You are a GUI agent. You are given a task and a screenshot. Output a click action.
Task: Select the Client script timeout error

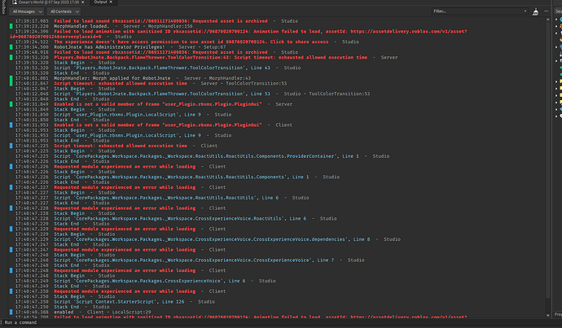click(x=121, y=146)
